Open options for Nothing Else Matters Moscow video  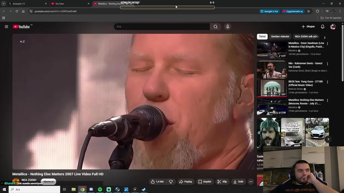point(327,100)
